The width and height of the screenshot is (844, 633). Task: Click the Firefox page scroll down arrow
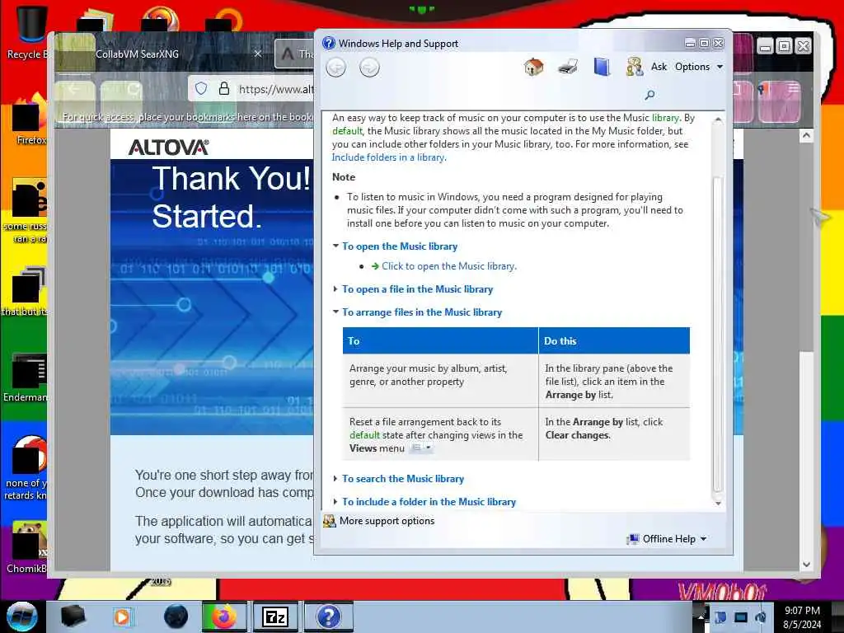(806, 565)
